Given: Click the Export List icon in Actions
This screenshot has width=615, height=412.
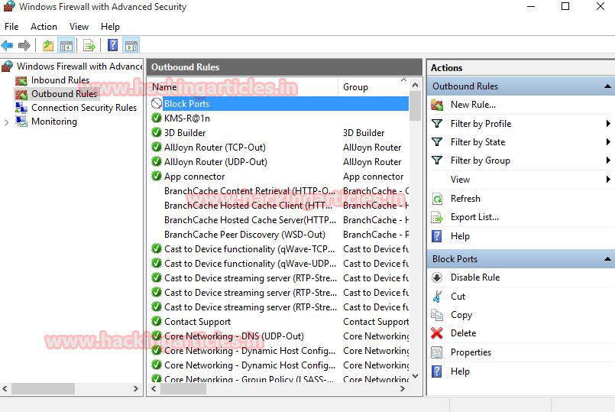Looking at the screenshot, I should [437, 217].
